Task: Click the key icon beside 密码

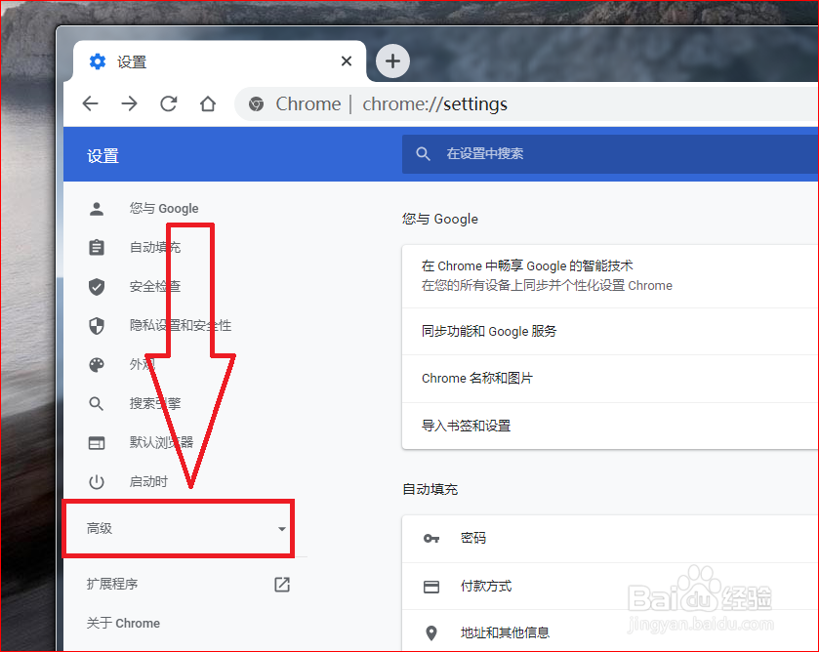Action: pyautogui.click(x=430, y=539)
